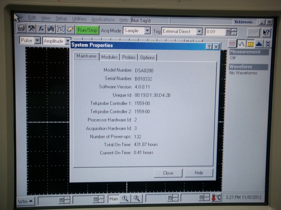This screenshot has height=210, width=281.
Task: Open the Wfm pop-up button
Action: pyautogui.click(x=25, y=201)
